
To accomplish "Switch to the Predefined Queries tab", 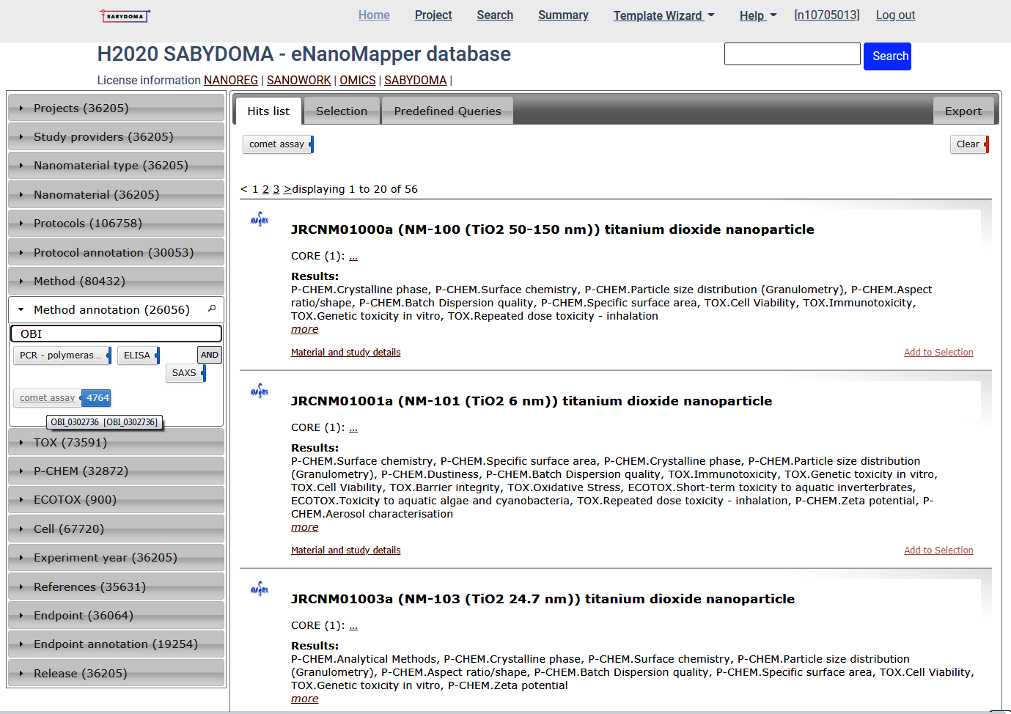I will pos(447,111).
